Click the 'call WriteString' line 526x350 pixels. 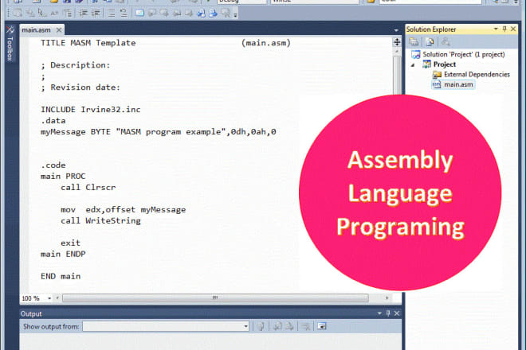click(100, 220)
